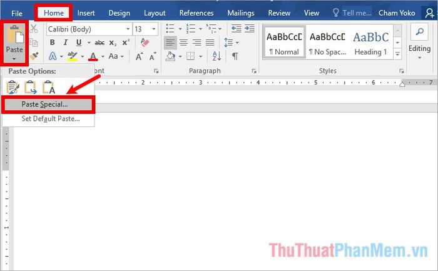Select the Format Painter brush icon
The image size is (438, 271).
34,56
